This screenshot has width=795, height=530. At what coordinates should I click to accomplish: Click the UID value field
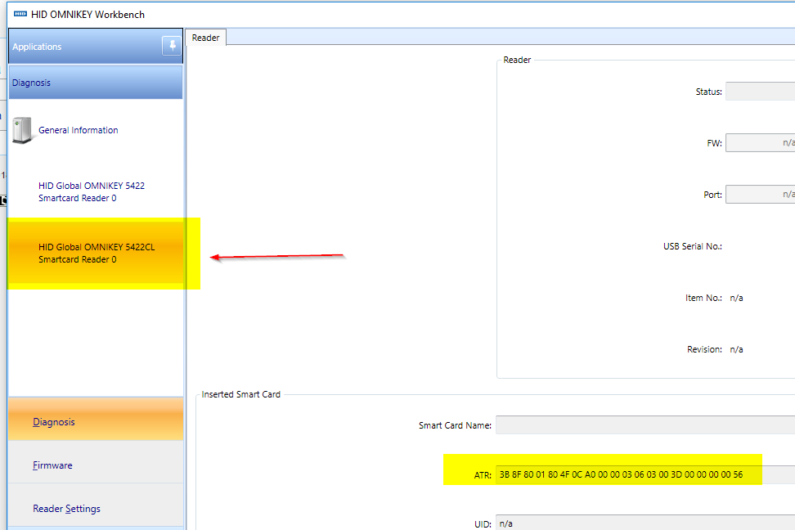click(x=645, y=523)
